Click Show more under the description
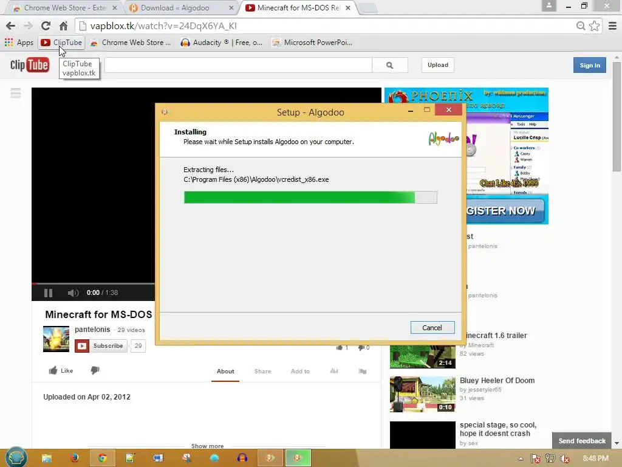622x467 pixels. [x=208, y=446]
